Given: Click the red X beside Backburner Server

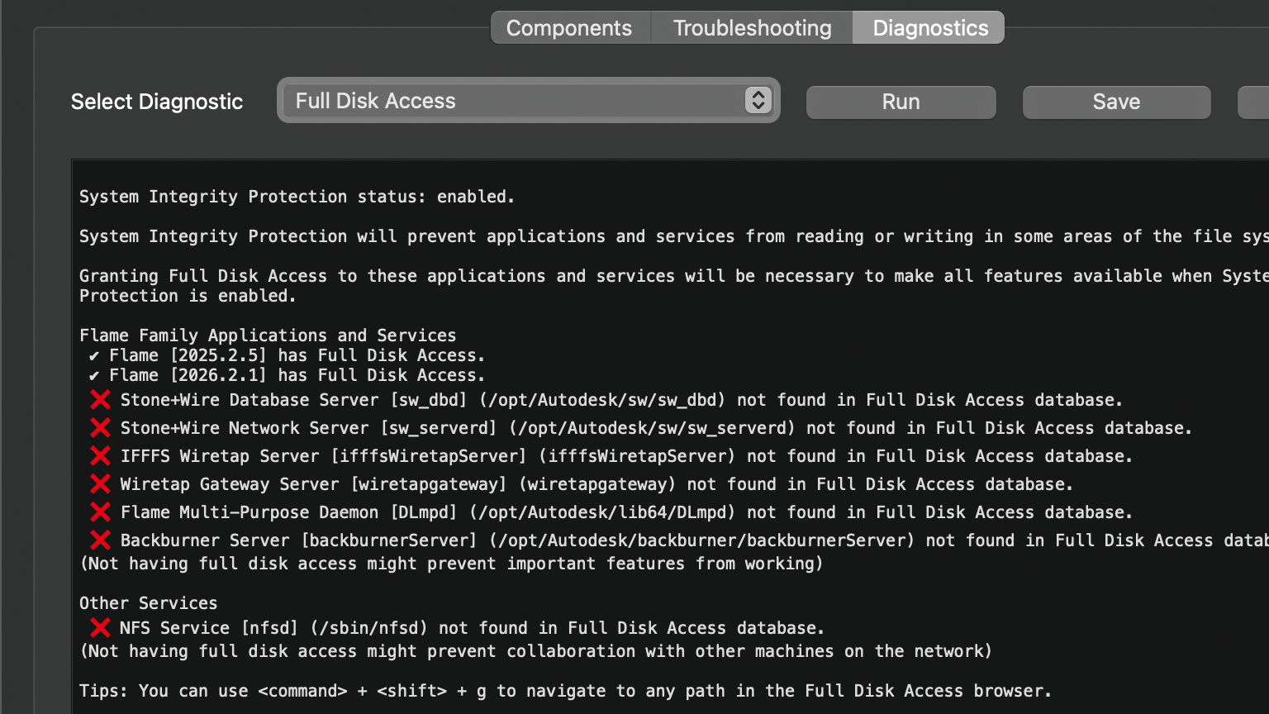Looking at the screenshot, I should pos(100,540).
